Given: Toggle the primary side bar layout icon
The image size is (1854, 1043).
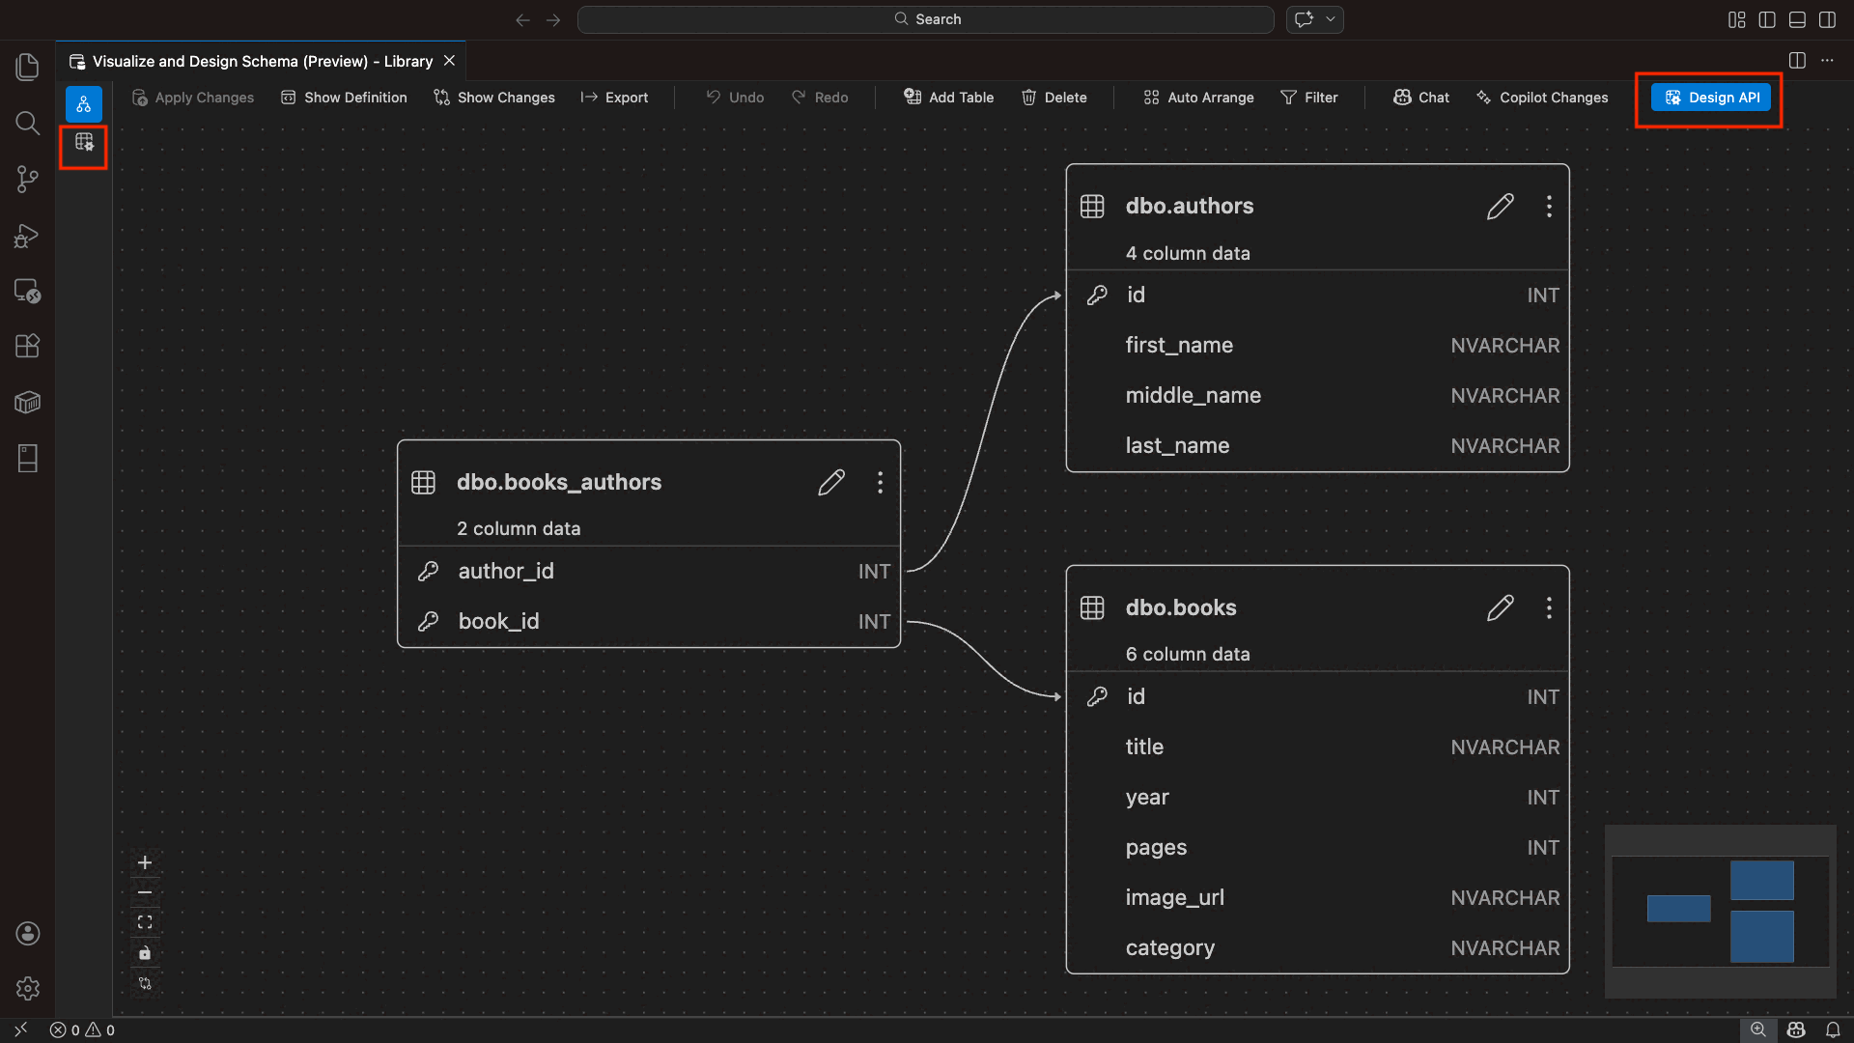Looking at the screenshot, I should pyautogui.click(x=1767, y=19).
